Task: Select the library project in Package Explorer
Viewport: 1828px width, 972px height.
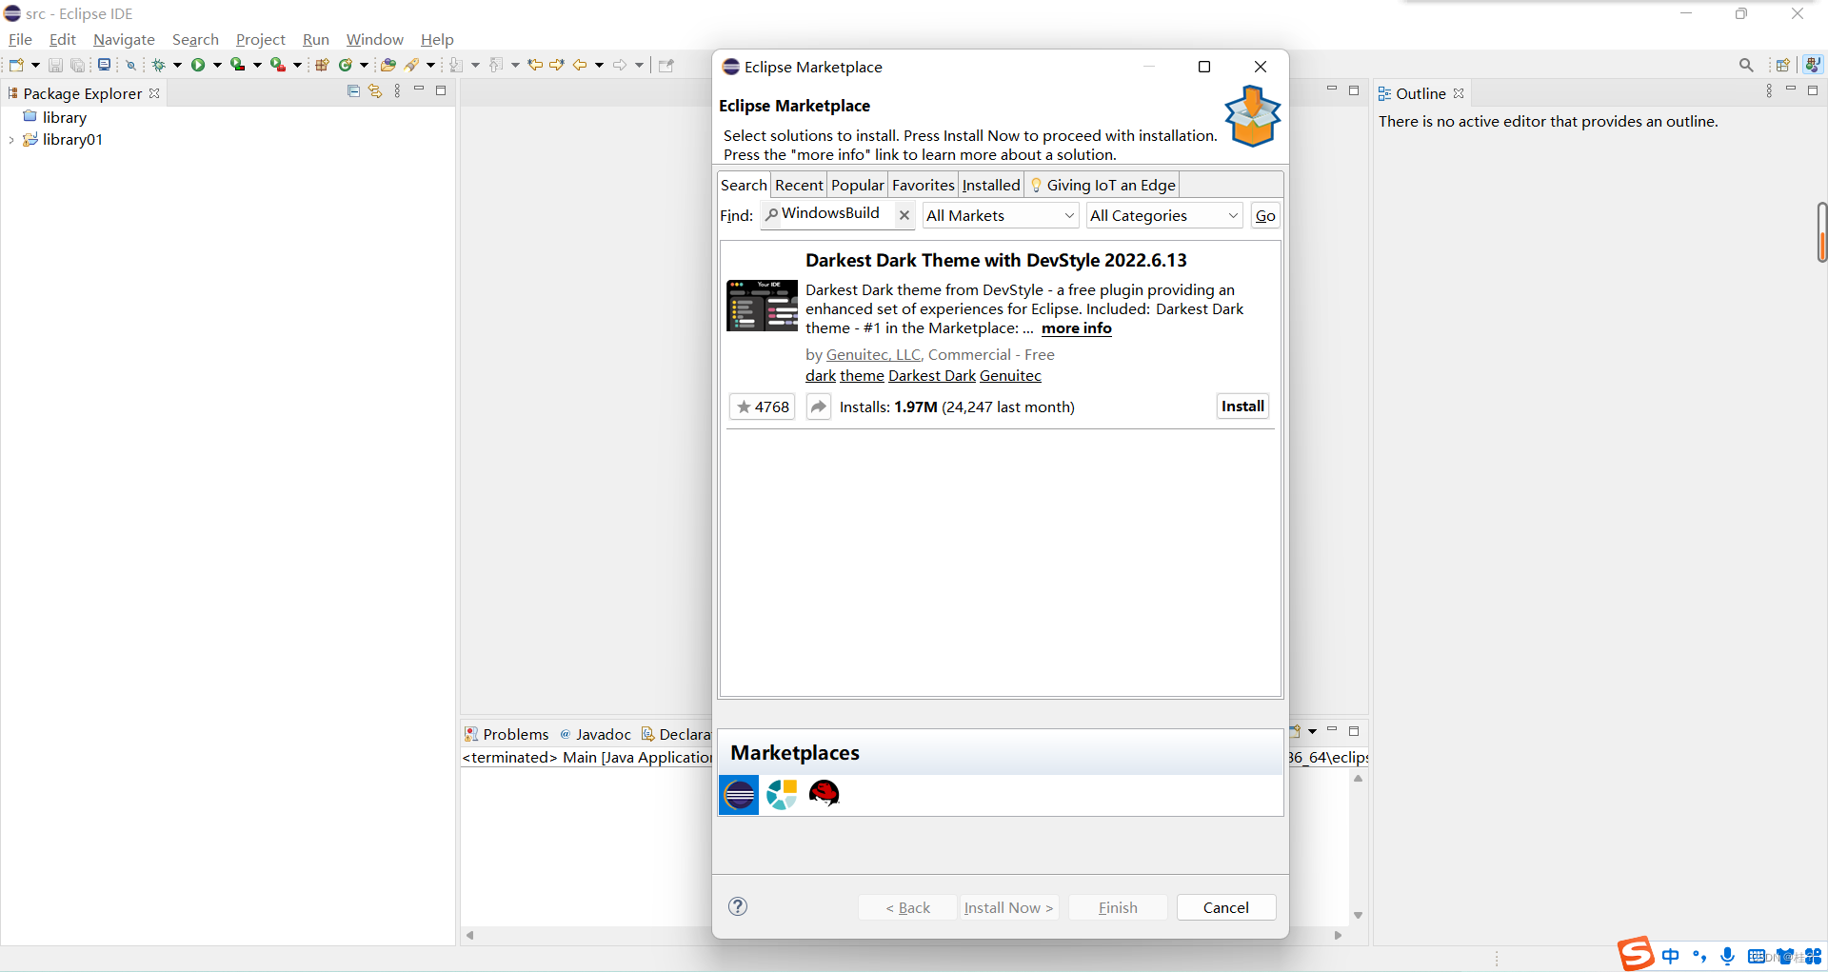Action: 65,117
